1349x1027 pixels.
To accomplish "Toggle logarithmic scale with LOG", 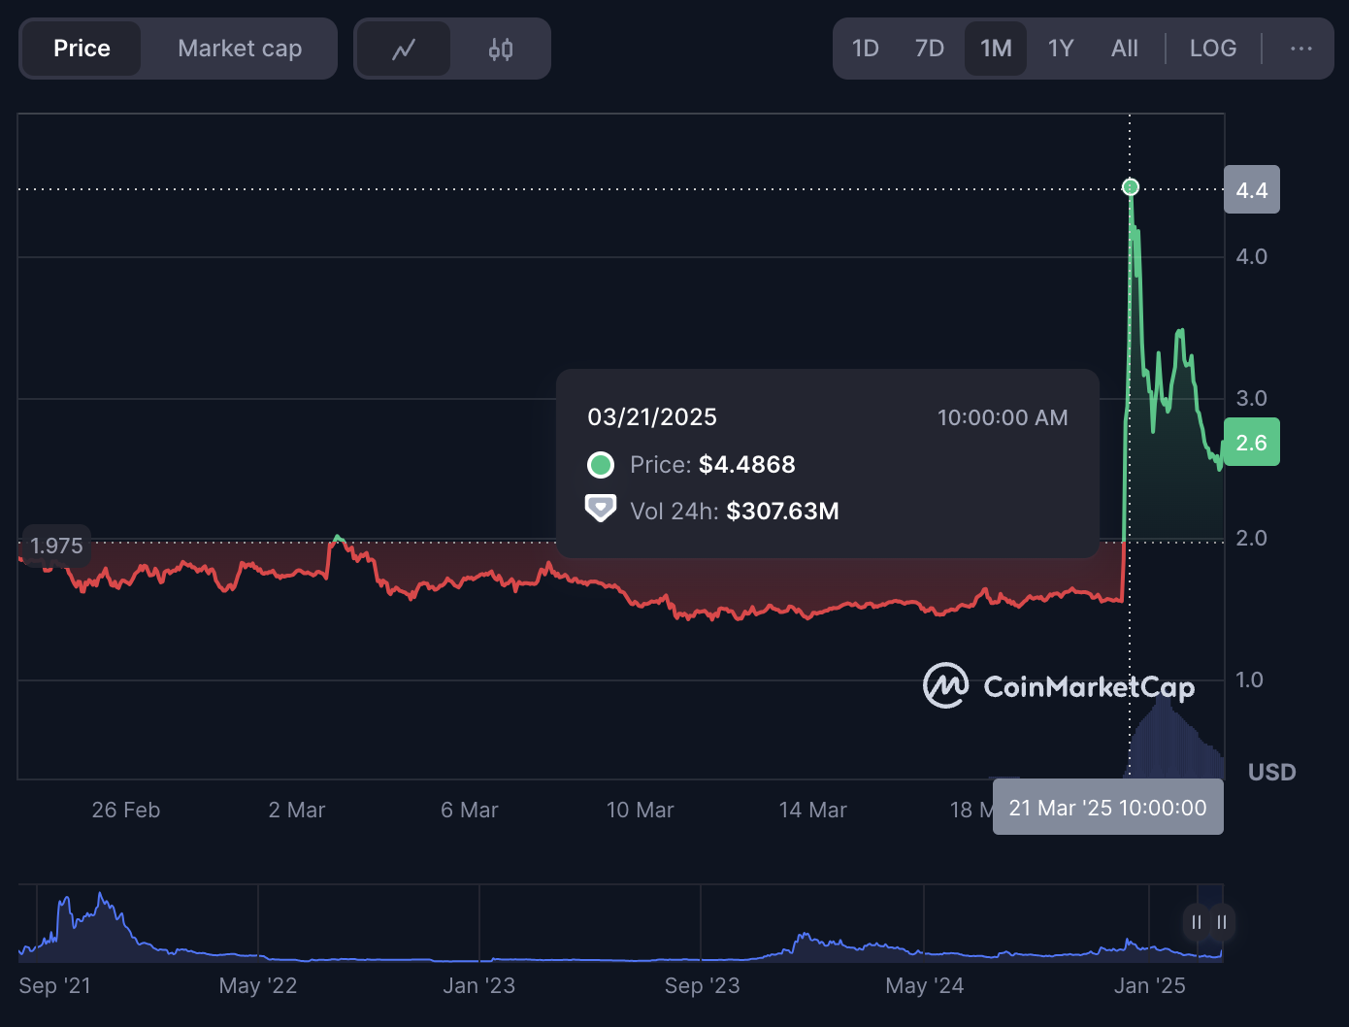I will coord(1211,48).
